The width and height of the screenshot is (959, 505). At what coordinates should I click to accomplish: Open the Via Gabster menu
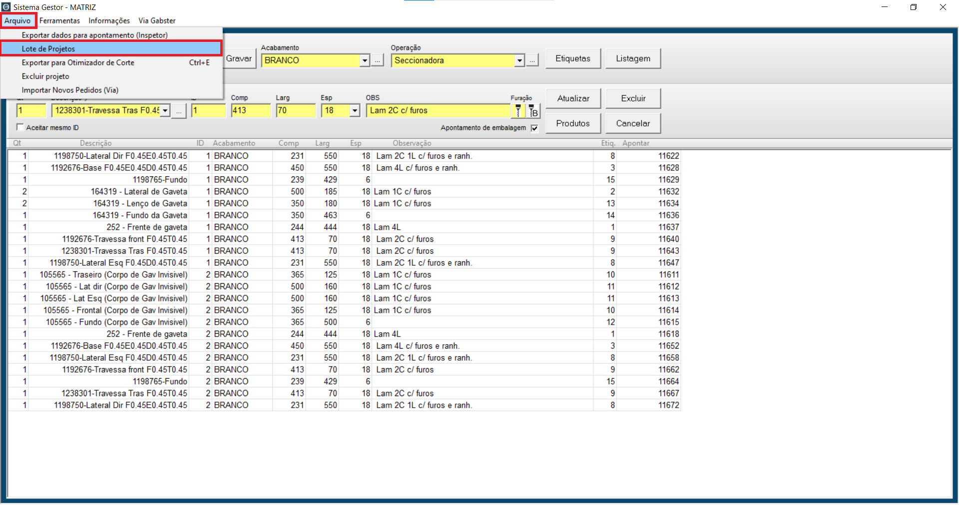pyautogui.click(x=157, y=20)
